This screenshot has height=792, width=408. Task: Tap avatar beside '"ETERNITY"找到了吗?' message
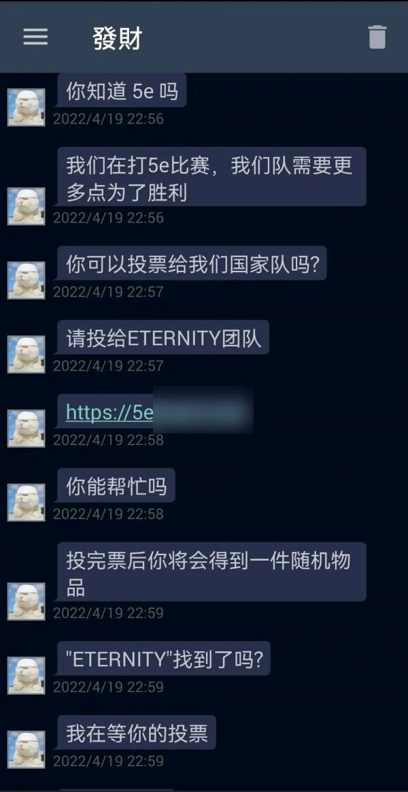pyautogui.click(x=27, y=676)
